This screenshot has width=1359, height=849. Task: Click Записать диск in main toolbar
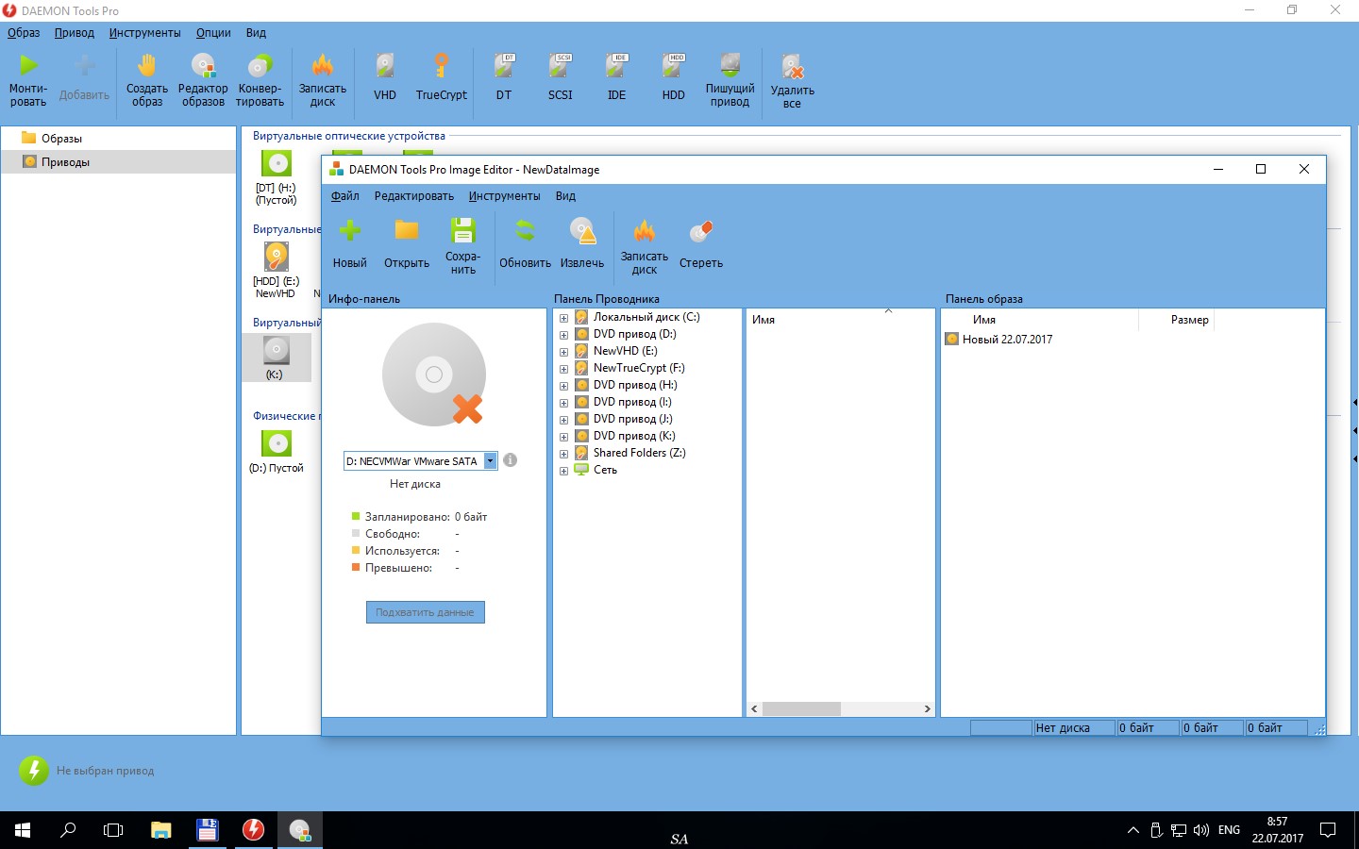323,79
